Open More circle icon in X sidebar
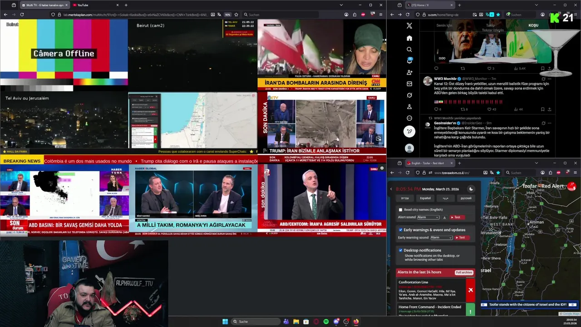 409,118
